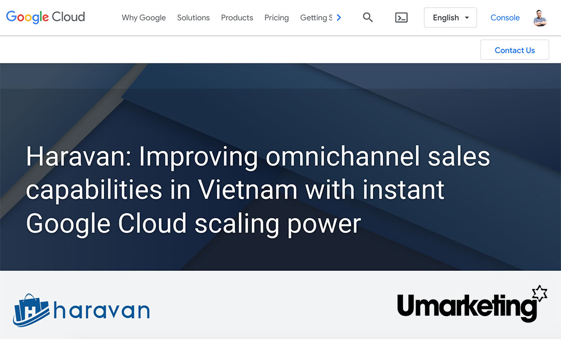Go to the Console
This screenshot has width=561, height=339.
pyautogui.click(x=504, y=17)
